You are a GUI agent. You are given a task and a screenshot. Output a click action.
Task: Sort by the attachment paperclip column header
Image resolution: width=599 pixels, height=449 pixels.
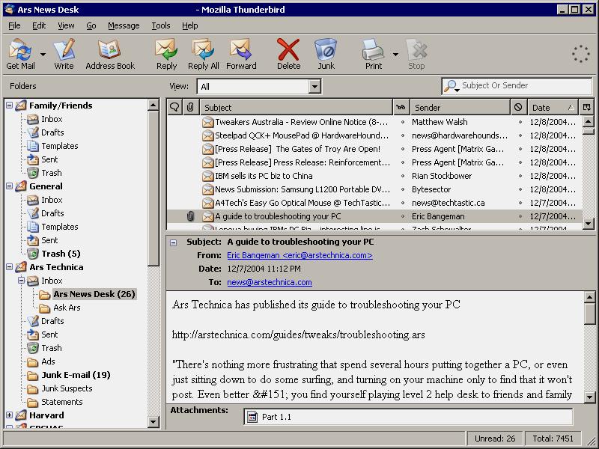190,107
